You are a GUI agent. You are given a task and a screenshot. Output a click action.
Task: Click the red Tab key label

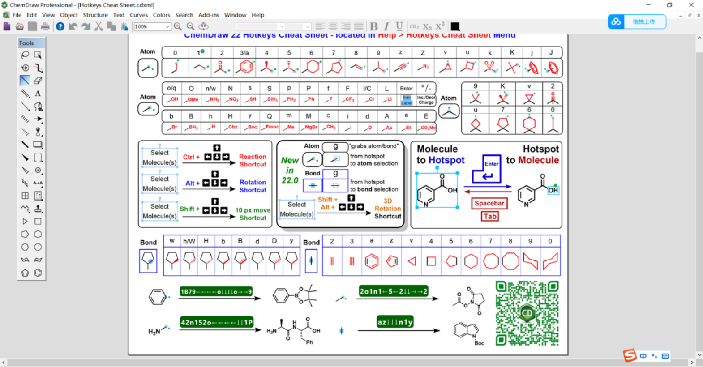click(x=490, y=217)
